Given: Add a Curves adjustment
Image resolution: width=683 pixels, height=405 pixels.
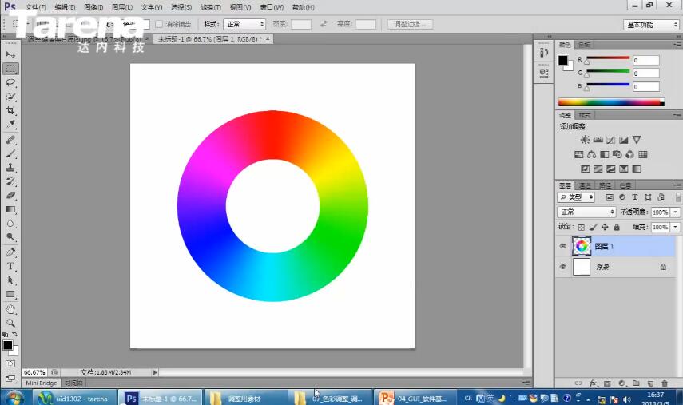Looking at the screenshot, I should click(x=611, y=140).
